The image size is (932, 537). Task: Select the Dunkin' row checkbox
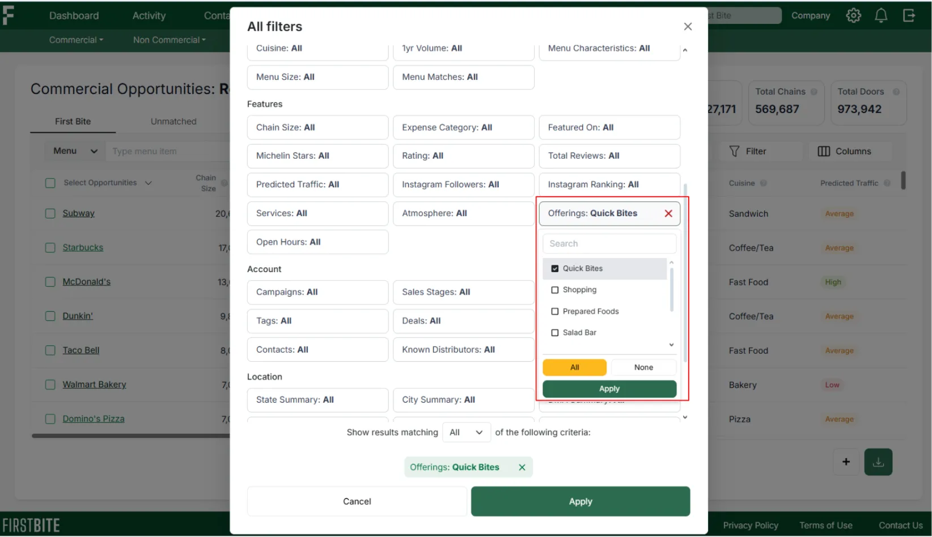50,316
